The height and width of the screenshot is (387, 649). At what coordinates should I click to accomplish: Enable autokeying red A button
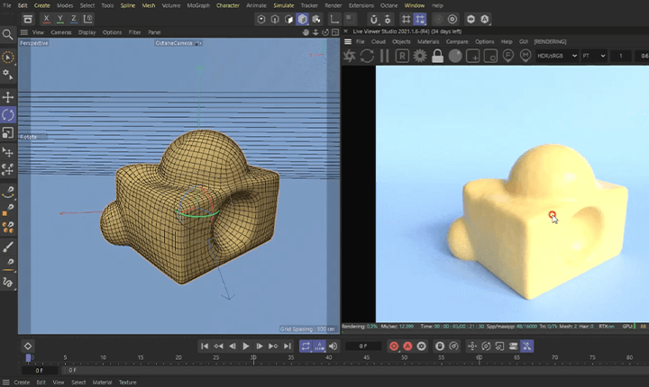pos(407,346)
